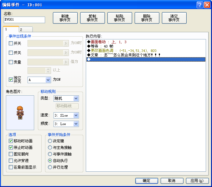Click the highlighted empty command line
This screenshot has height=187, width=212.
coord(146,59)
